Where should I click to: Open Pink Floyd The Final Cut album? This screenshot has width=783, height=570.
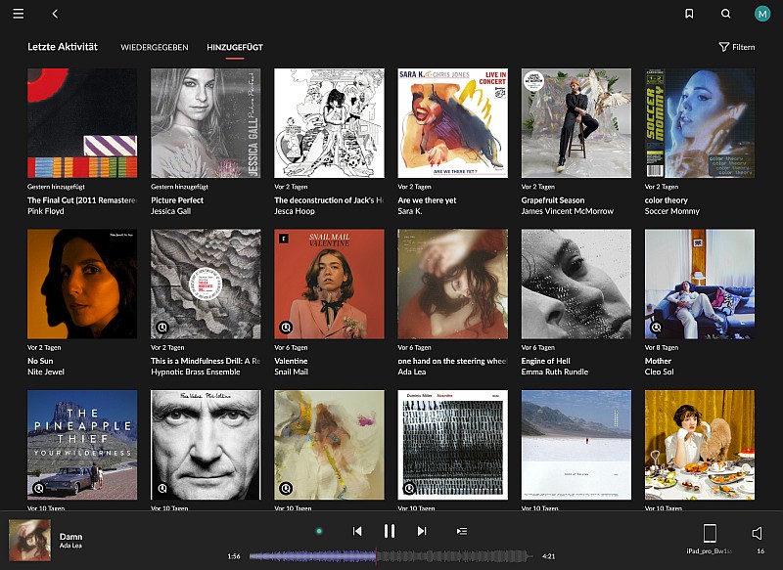(82, 123)
